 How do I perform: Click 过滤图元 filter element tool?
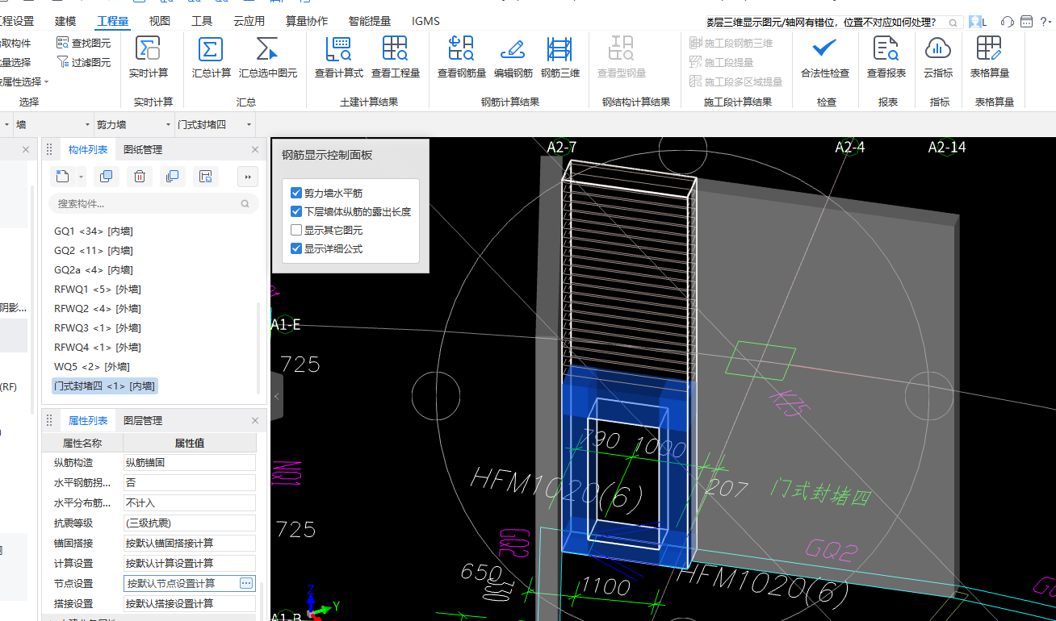click(x=84, y=62)
